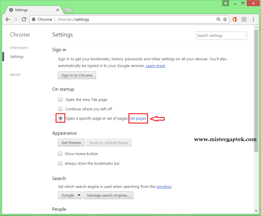Open Extensions in the sidebar
Screen dimensions: 261x216
click(x=19, y=48)
